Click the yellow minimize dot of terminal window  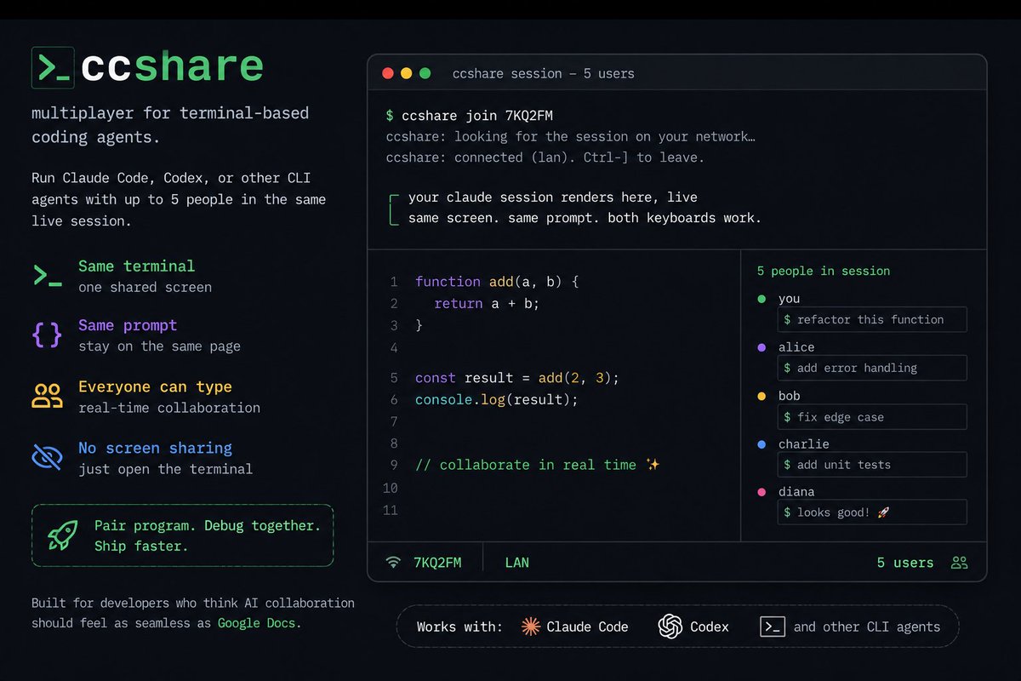(407, 73)
